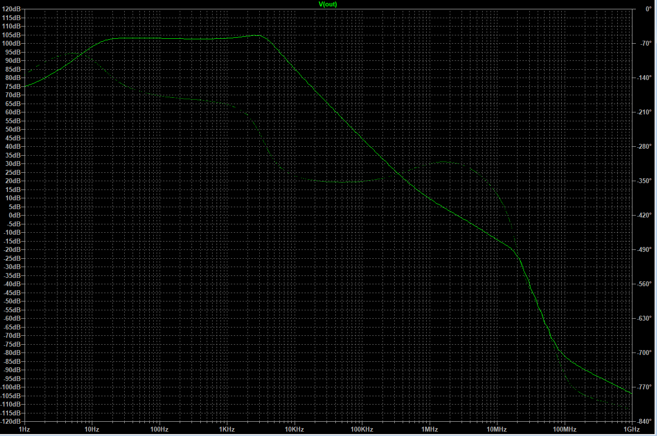
Task: Click the -110dB magnitude axis label
Action: tap(11, 404)
